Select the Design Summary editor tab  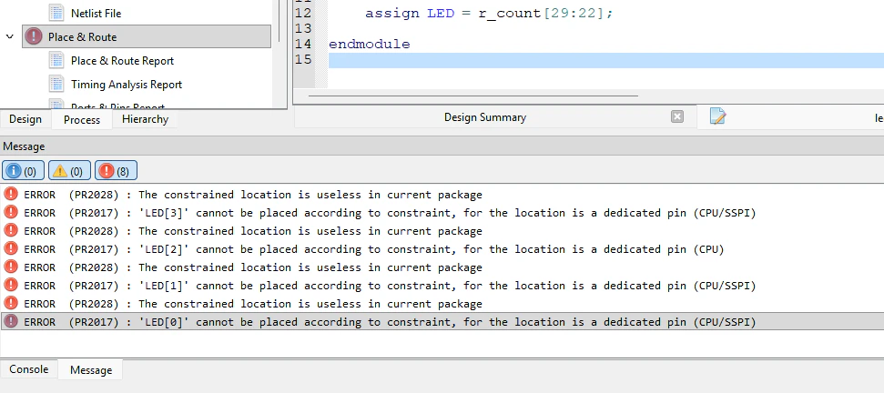click(x=485, y=117)
